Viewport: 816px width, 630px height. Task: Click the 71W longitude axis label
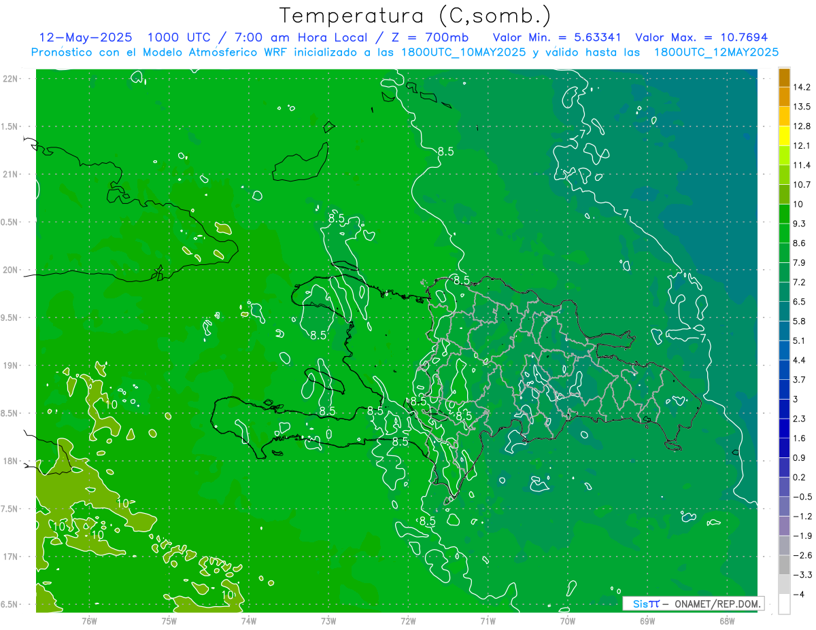pyautogui.click(x=488, y=620)
